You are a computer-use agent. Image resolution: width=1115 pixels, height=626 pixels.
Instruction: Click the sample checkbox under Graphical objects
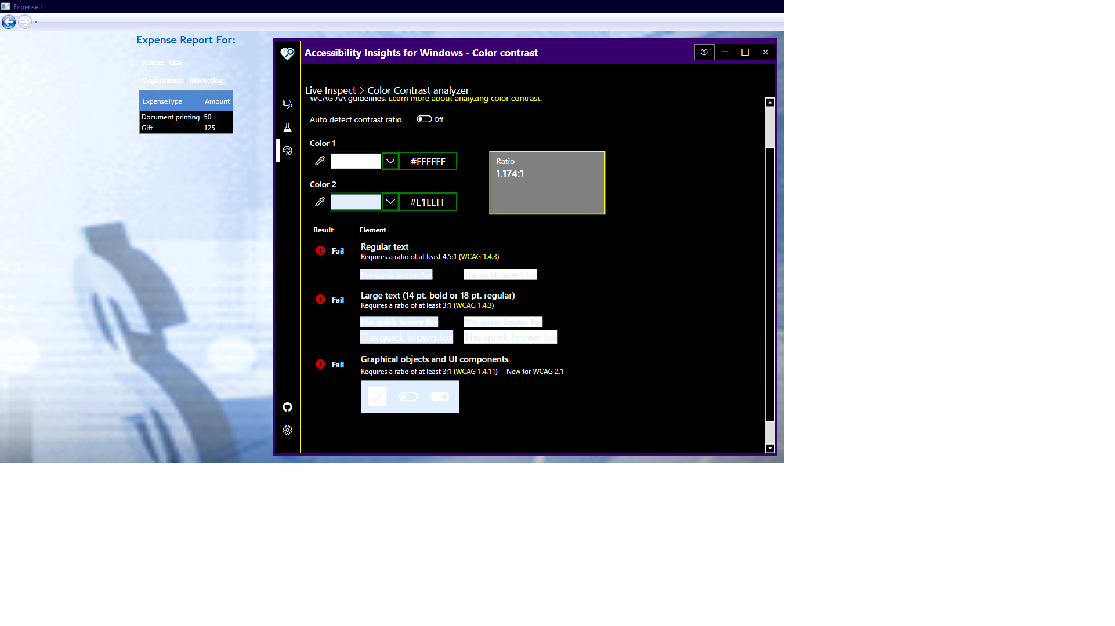click(377, 396)
